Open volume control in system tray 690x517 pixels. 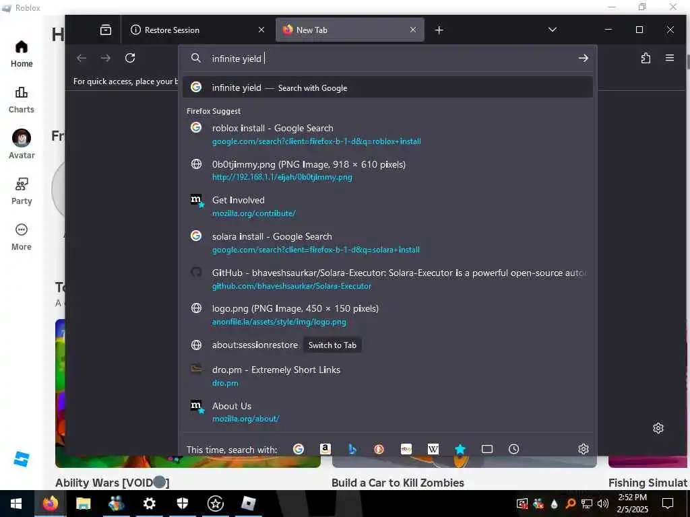[603, 504]
